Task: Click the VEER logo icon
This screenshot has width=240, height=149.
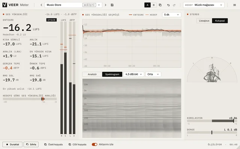Action: [x=5, y=5]
